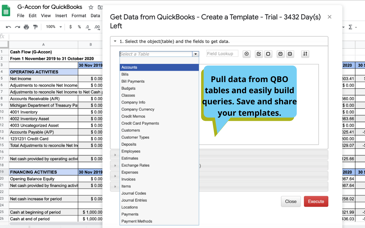Format as currency with the dollar icon

coord(70,27)
